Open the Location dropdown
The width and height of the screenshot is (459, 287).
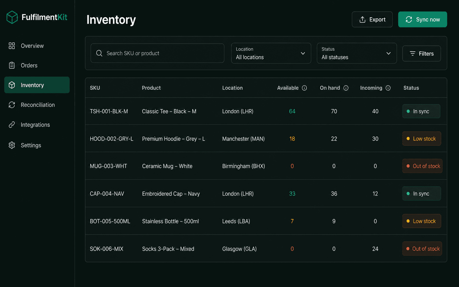click(271, 53)
